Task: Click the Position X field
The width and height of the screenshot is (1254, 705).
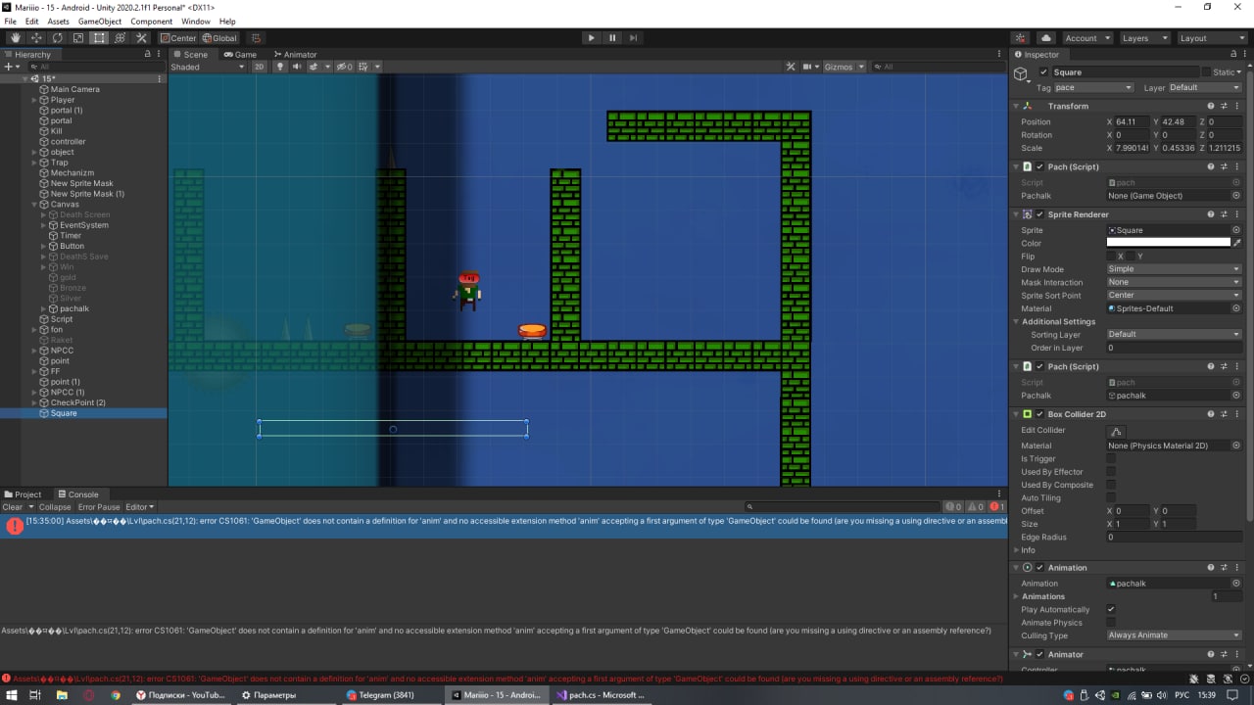Action: (1133, 122)
